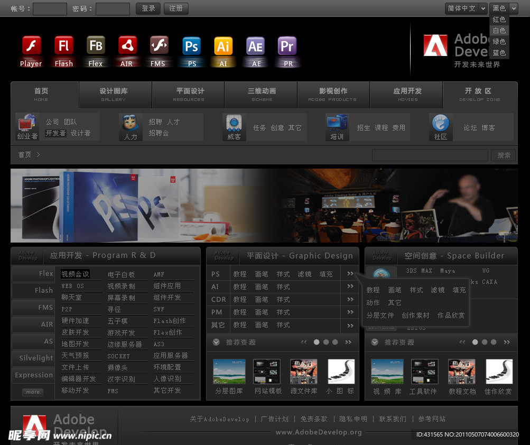Screen dimensions: 530x445
Task: Select first page dot in 空间创意 推荐资源
Action: pos(475,342)
